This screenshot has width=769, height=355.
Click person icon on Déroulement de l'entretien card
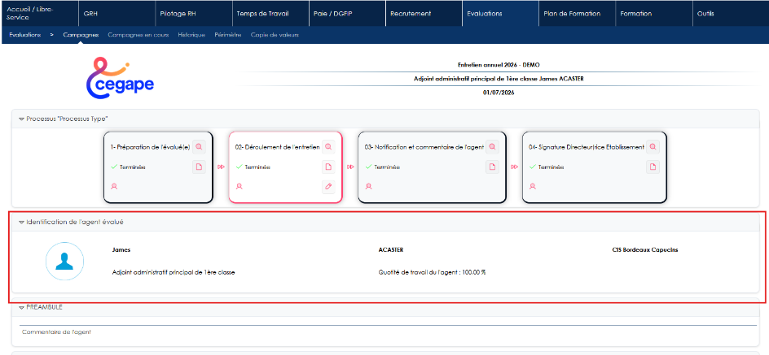(239, 186)
